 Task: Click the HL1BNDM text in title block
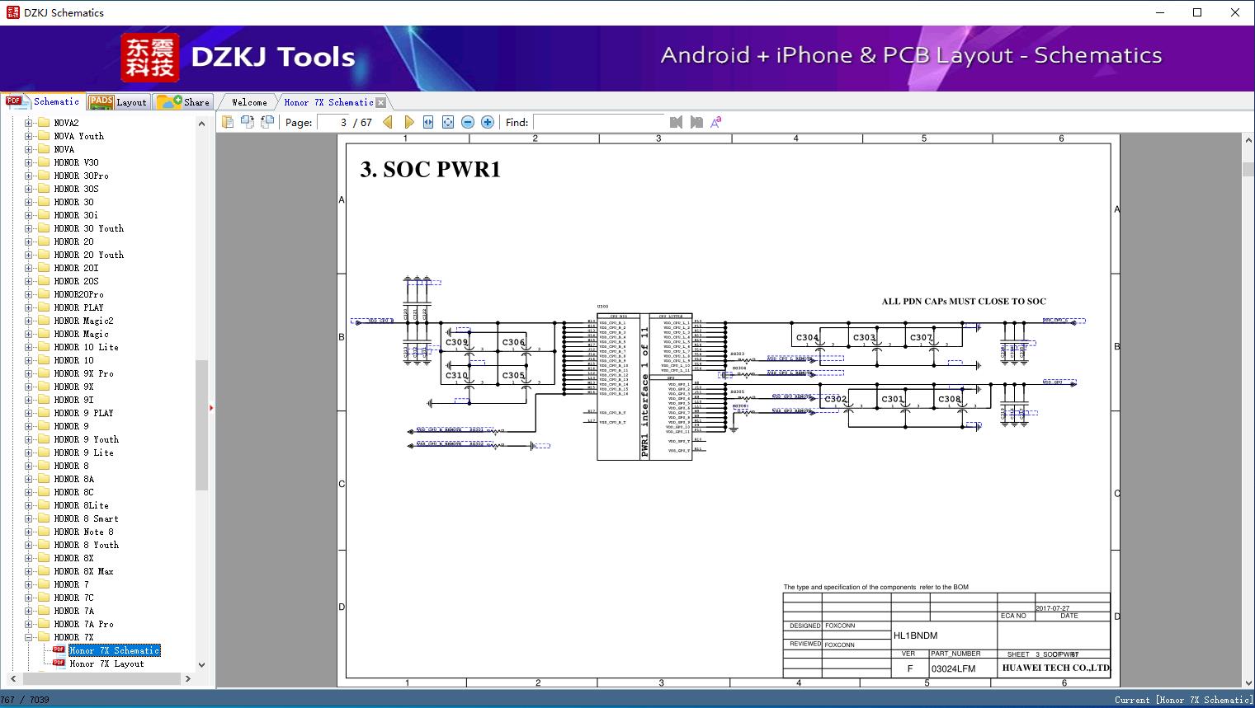point(915,635)
